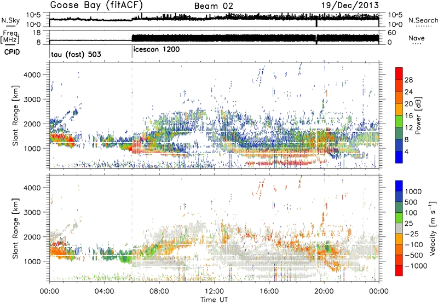The height and width of the screenshot is (303, 438).
Task: Select the "tau (fast) 503" mode label
Action: pyautogui.click(x=76, y=54)
